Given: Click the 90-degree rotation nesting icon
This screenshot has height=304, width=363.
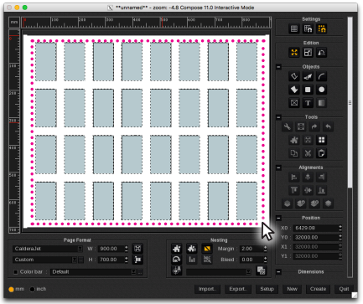Looking at the screenshot, I should pyautogui.click(x=177, y=260).
